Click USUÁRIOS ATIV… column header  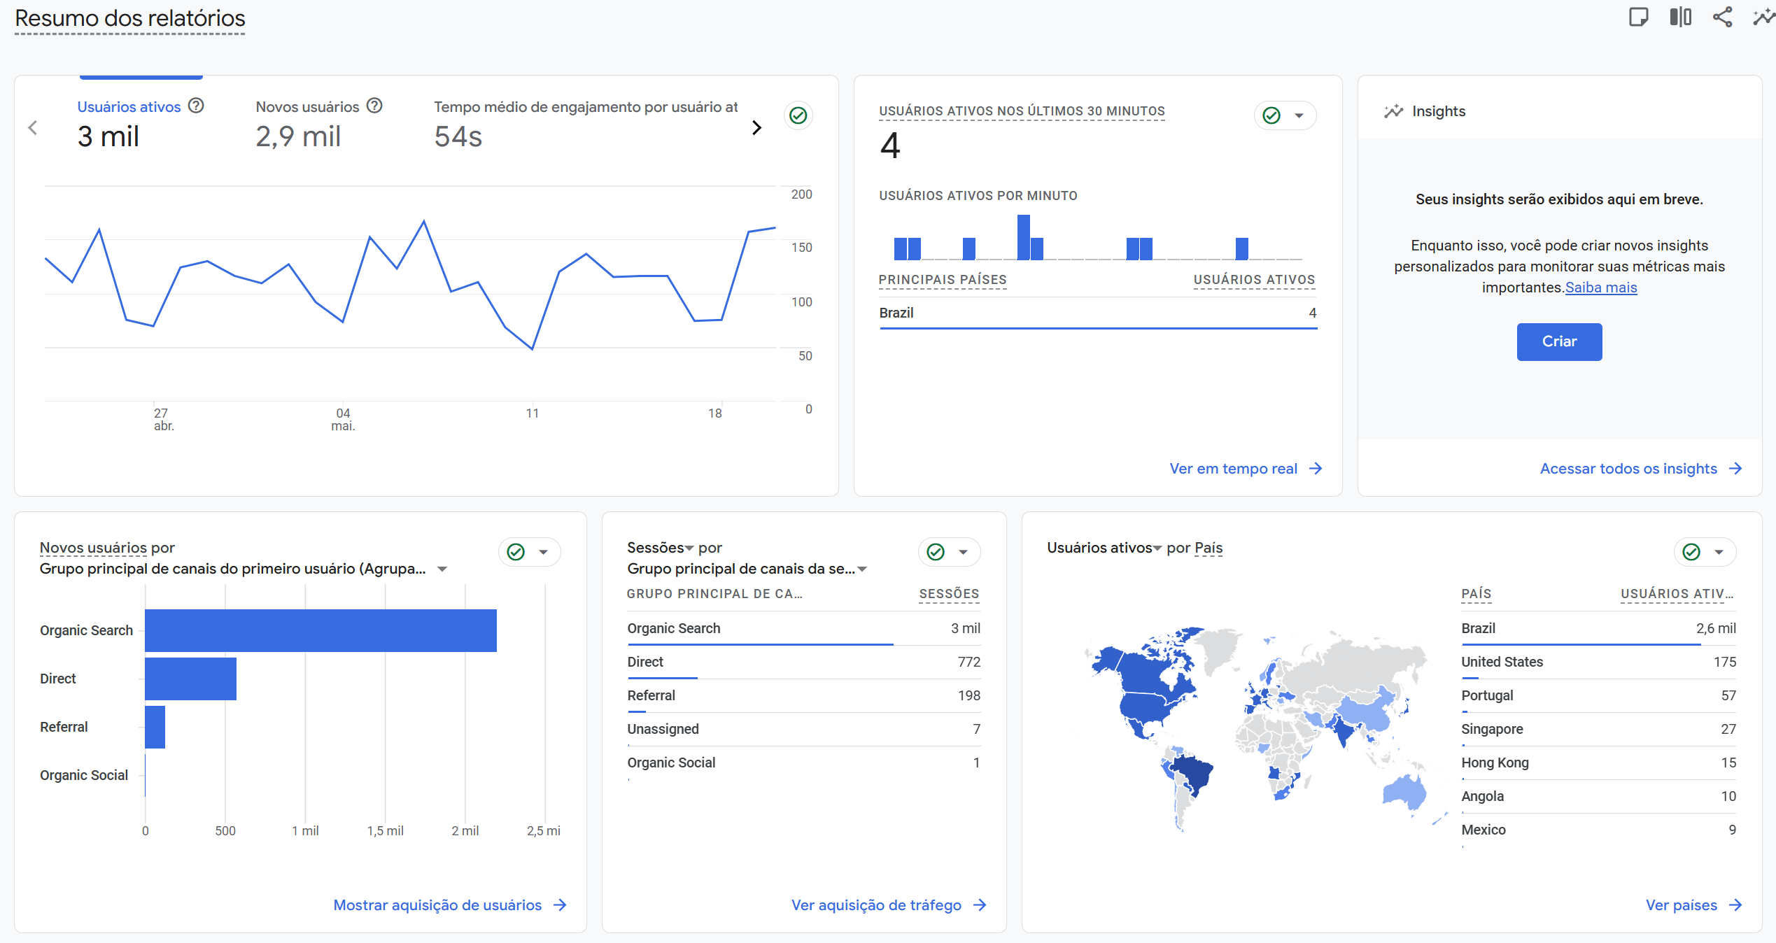click(1677, 594)
